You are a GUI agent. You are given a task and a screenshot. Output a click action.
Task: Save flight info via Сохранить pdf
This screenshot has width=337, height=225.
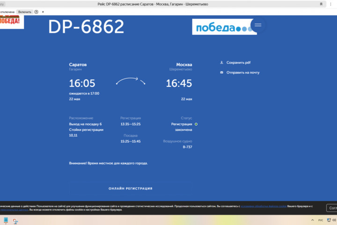(238, 62)
